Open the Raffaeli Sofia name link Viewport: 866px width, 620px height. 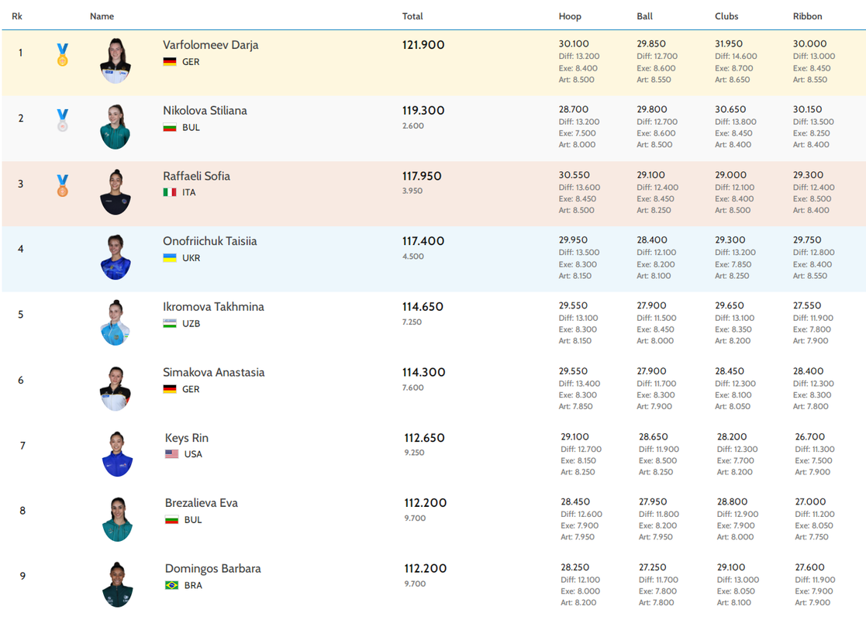(197, 176)
